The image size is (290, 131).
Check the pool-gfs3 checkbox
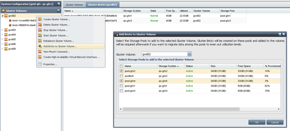click(x=121, y=91)
